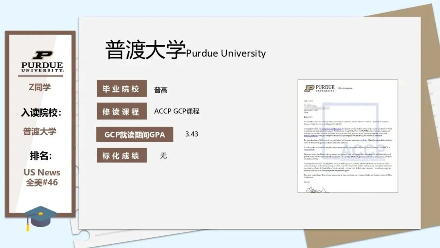Click the label 排名:
Image resolution: width=440 pixels, height=248 pixels.
[x=41, y=155]
